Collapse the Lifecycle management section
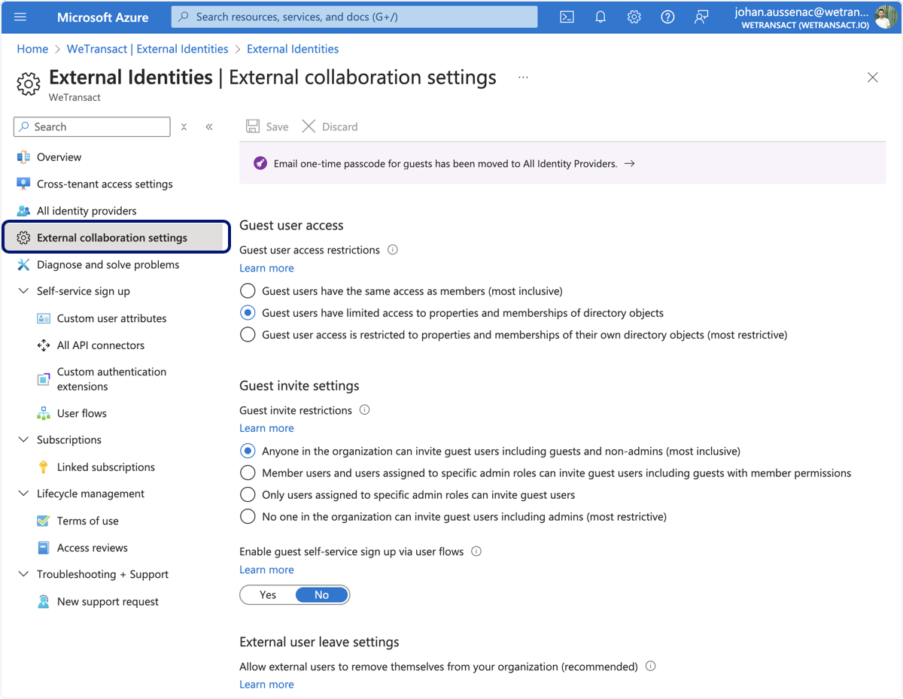 point(23,494)
